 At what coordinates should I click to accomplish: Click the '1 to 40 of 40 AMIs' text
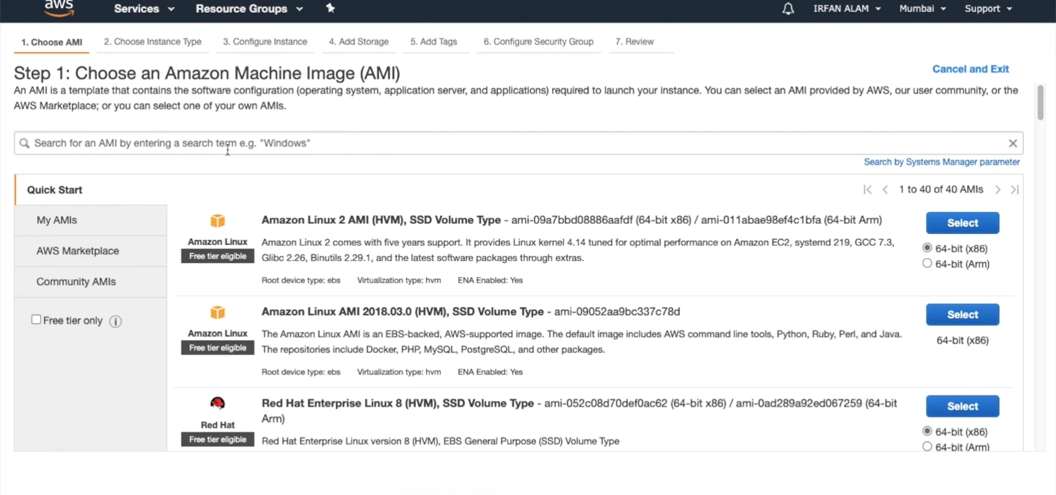click(x=941, y=190)
